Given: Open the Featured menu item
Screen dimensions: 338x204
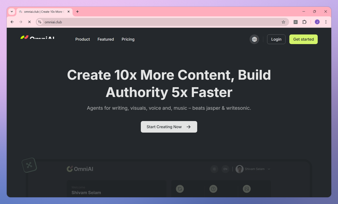Looking at the screenshot, I should pos(106,39).
